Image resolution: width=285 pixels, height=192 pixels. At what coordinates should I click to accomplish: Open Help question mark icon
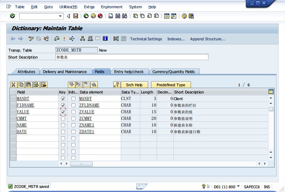coord(184,16)
